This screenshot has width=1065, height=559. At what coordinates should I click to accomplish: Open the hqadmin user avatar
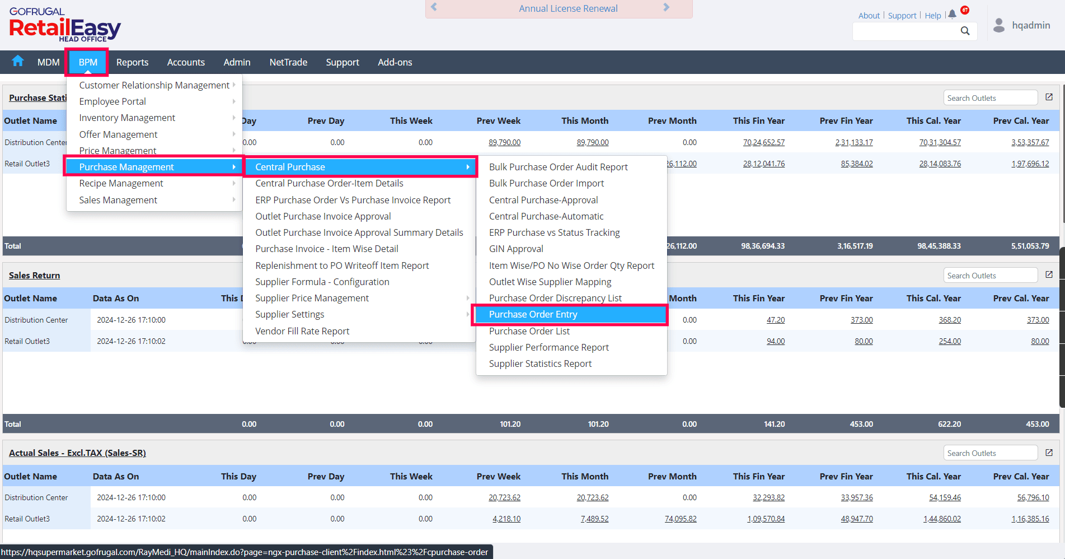pyautogui.click(x=999, y=25)
